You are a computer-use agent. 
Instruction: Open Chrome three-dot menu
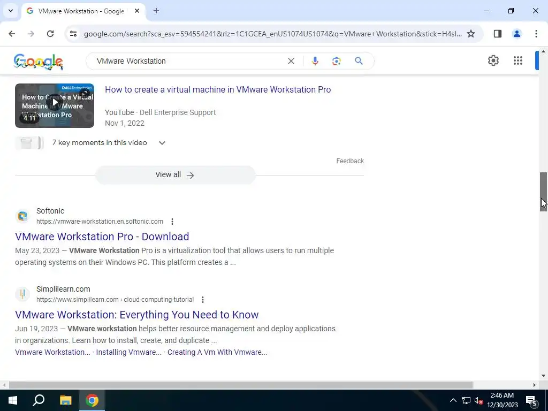(536, 34)
